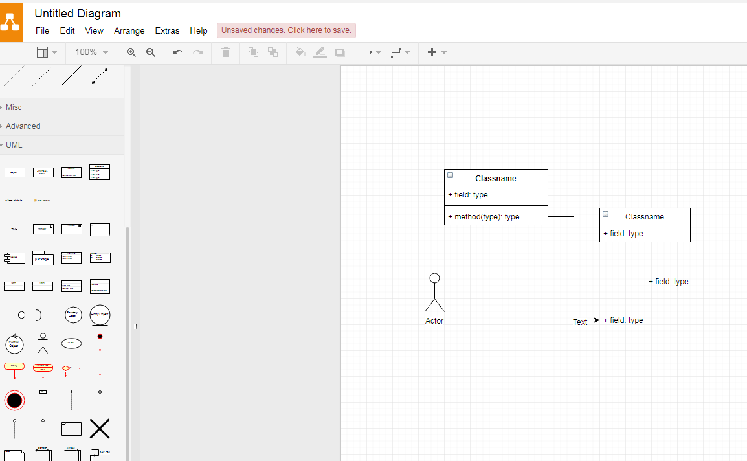Image resolution: width=747 pixels, height=461 pixels.
Task: Undo the last action
Action: point(178,52)
